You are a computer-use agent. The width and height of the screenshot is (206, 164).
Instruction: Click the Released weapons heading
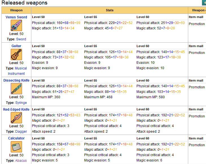point(25,3)
